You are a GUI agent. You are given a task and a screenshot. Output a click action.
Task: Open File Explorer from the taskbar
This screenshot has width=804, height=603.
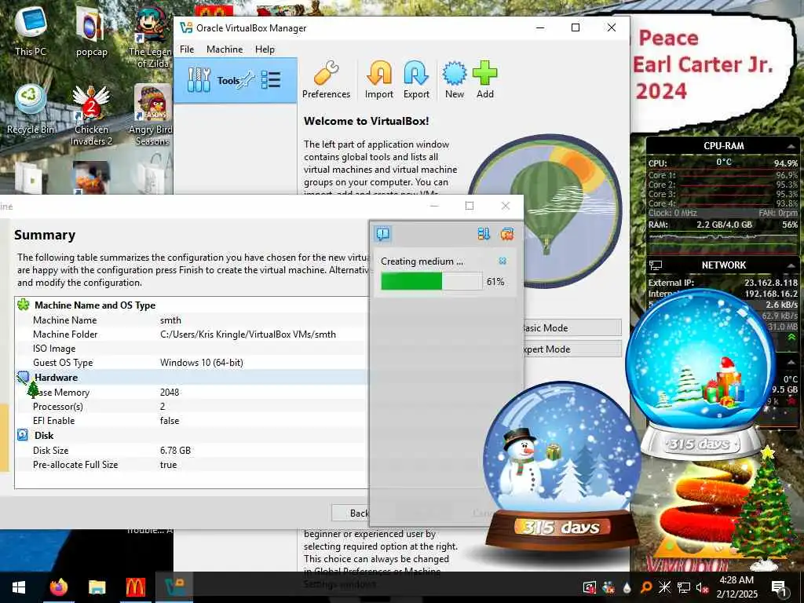(97, 587)
